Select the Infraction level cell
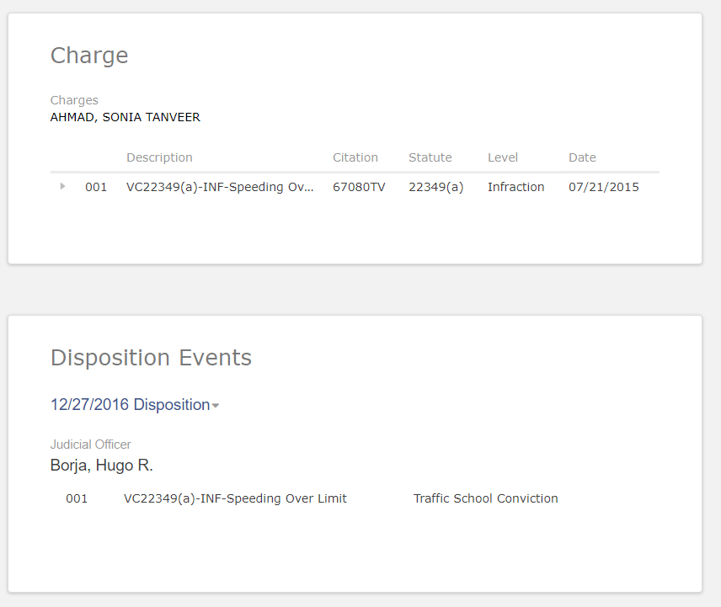Viewport: 721px width, 607px height. (x=515, y=187)
